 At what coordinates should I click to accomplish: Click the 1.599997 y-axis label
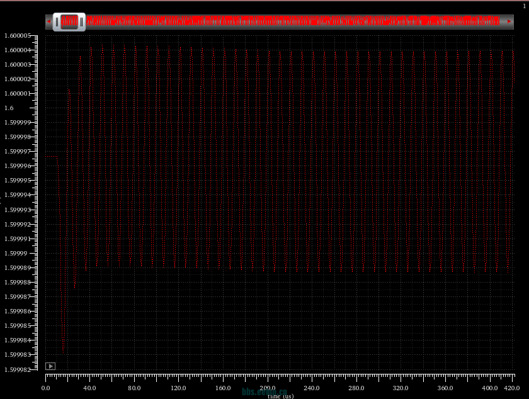(17, 152)
